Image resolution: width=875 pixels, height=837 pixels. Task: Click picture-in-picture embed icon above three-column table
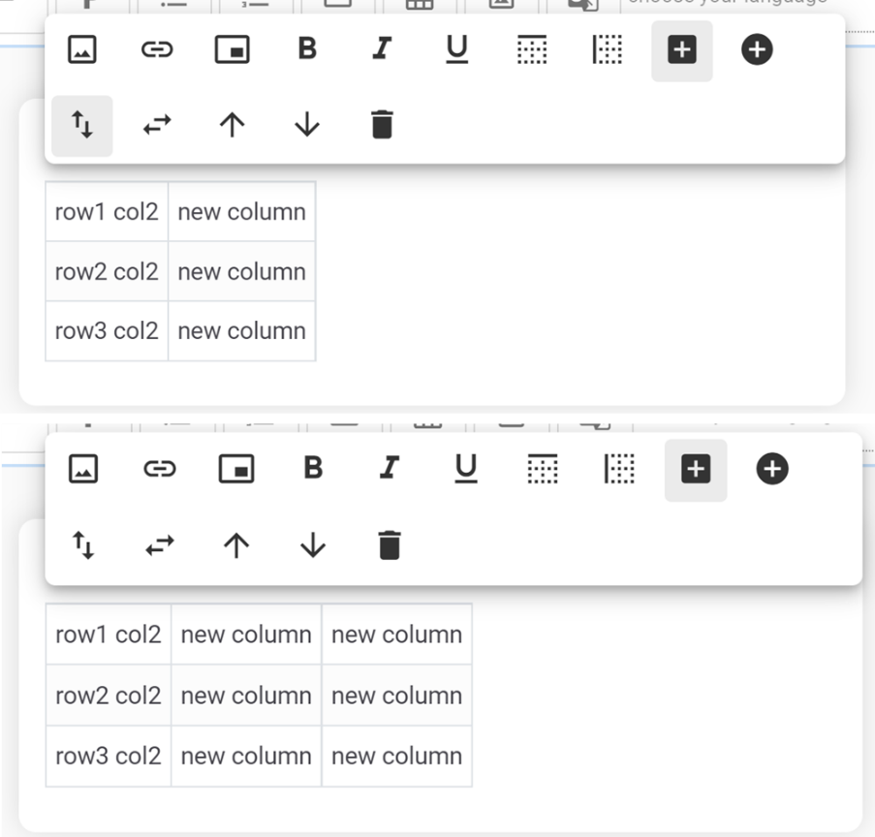[x=236, y=470]
